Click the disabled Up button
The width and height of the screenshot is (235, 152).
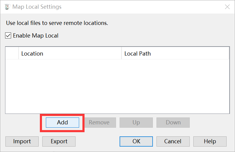pos(136,123)
